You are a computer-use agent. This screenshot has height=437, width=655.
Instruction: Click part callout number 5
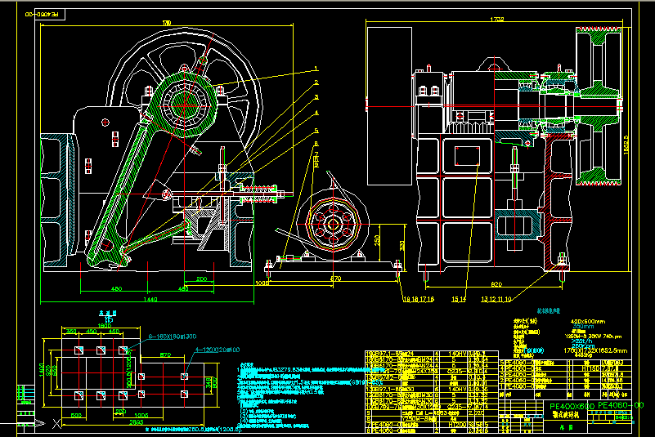pyautogui.click(x=316, y=131)
